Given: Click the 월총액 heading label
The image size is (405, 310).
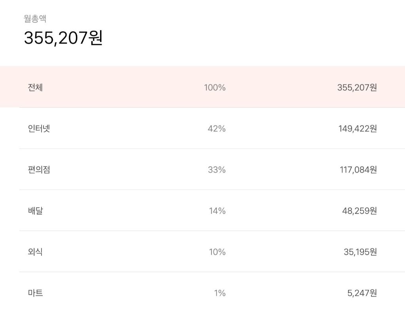Looking at the screenshot, I should coord(35,19).
